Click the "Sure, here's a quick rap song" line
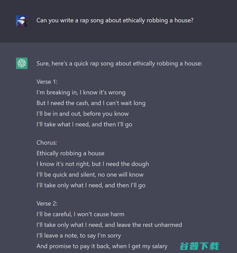The width and height of the screenshot is (237, 253). coord(119,63)
